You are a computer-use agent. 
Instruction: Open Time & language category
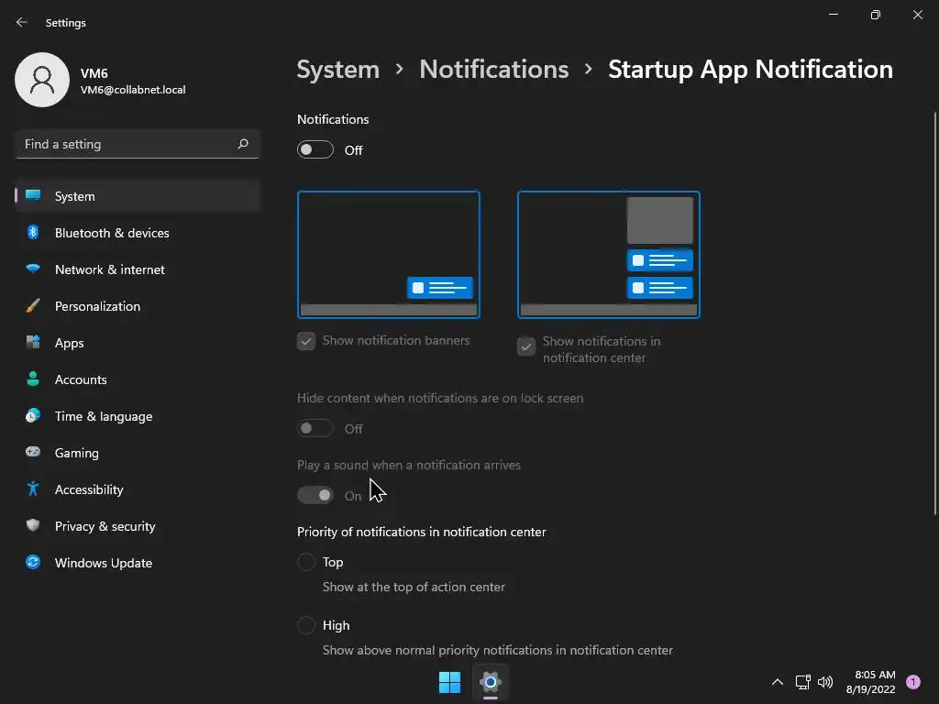coord(104,416)
